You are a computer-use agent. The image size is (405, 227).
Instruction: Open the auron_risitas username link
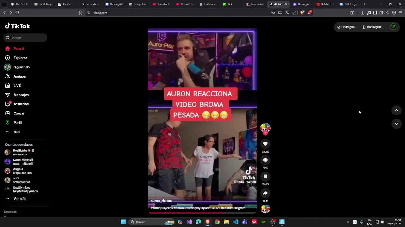[161, 201]
